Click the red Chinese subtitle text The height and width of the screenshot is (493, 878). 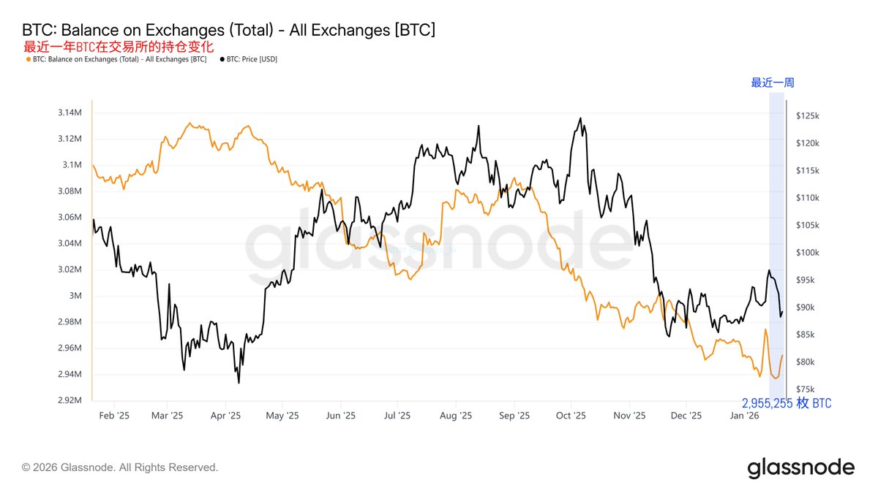click(119, 46)
